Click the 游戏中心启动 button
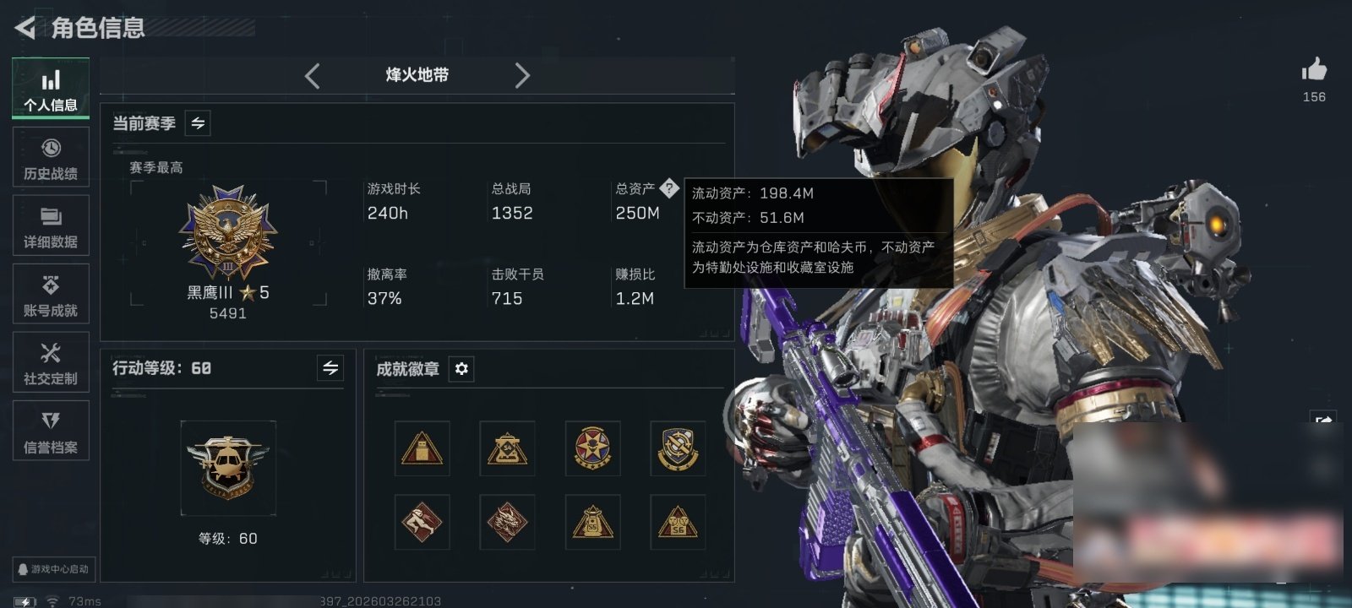This screenshot has height=608, width=1352. coord(52,569)
